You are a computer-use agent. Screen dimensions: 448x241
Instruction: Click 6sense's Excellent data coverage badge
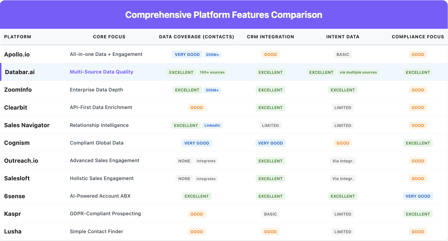[197, 196]
